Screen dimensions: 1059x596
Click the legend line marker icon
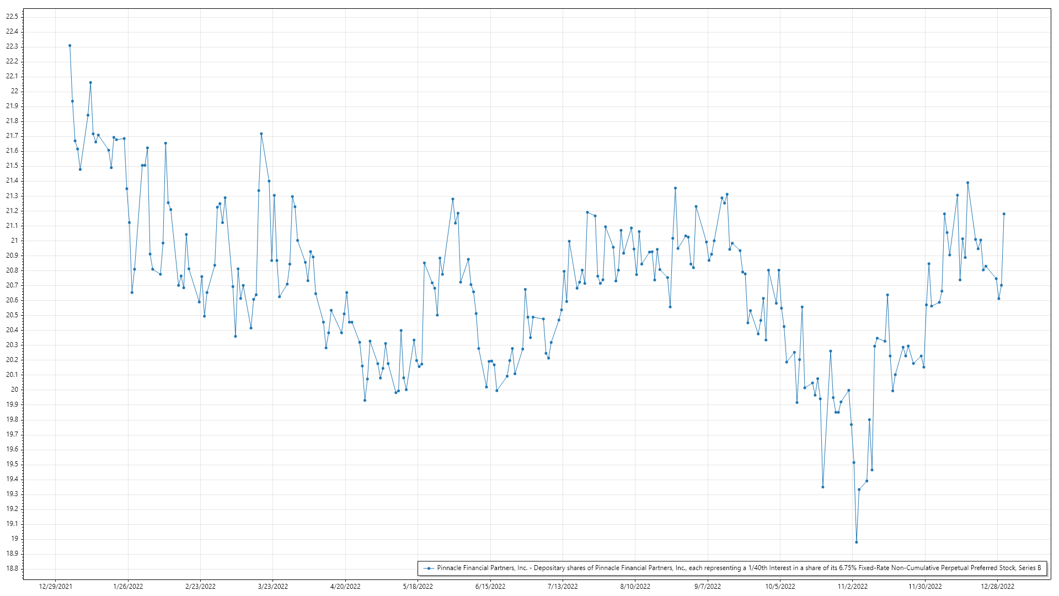click(429, 568)
